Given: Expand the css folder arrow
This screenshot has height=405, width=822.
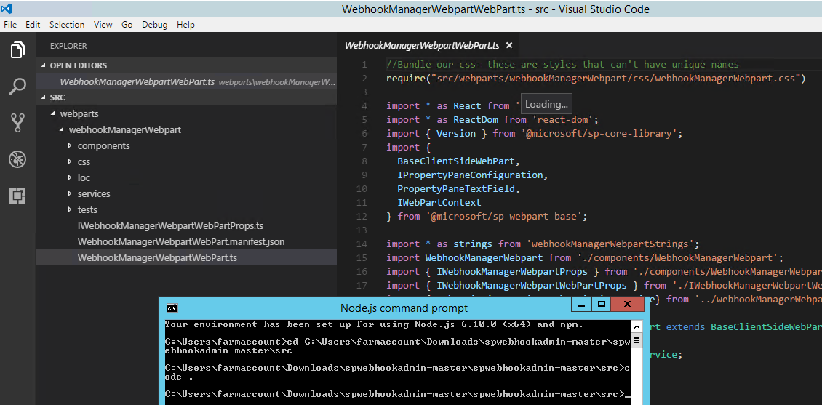Looking at the screenshot, I should pyautogui.click(x=70, y=161).
